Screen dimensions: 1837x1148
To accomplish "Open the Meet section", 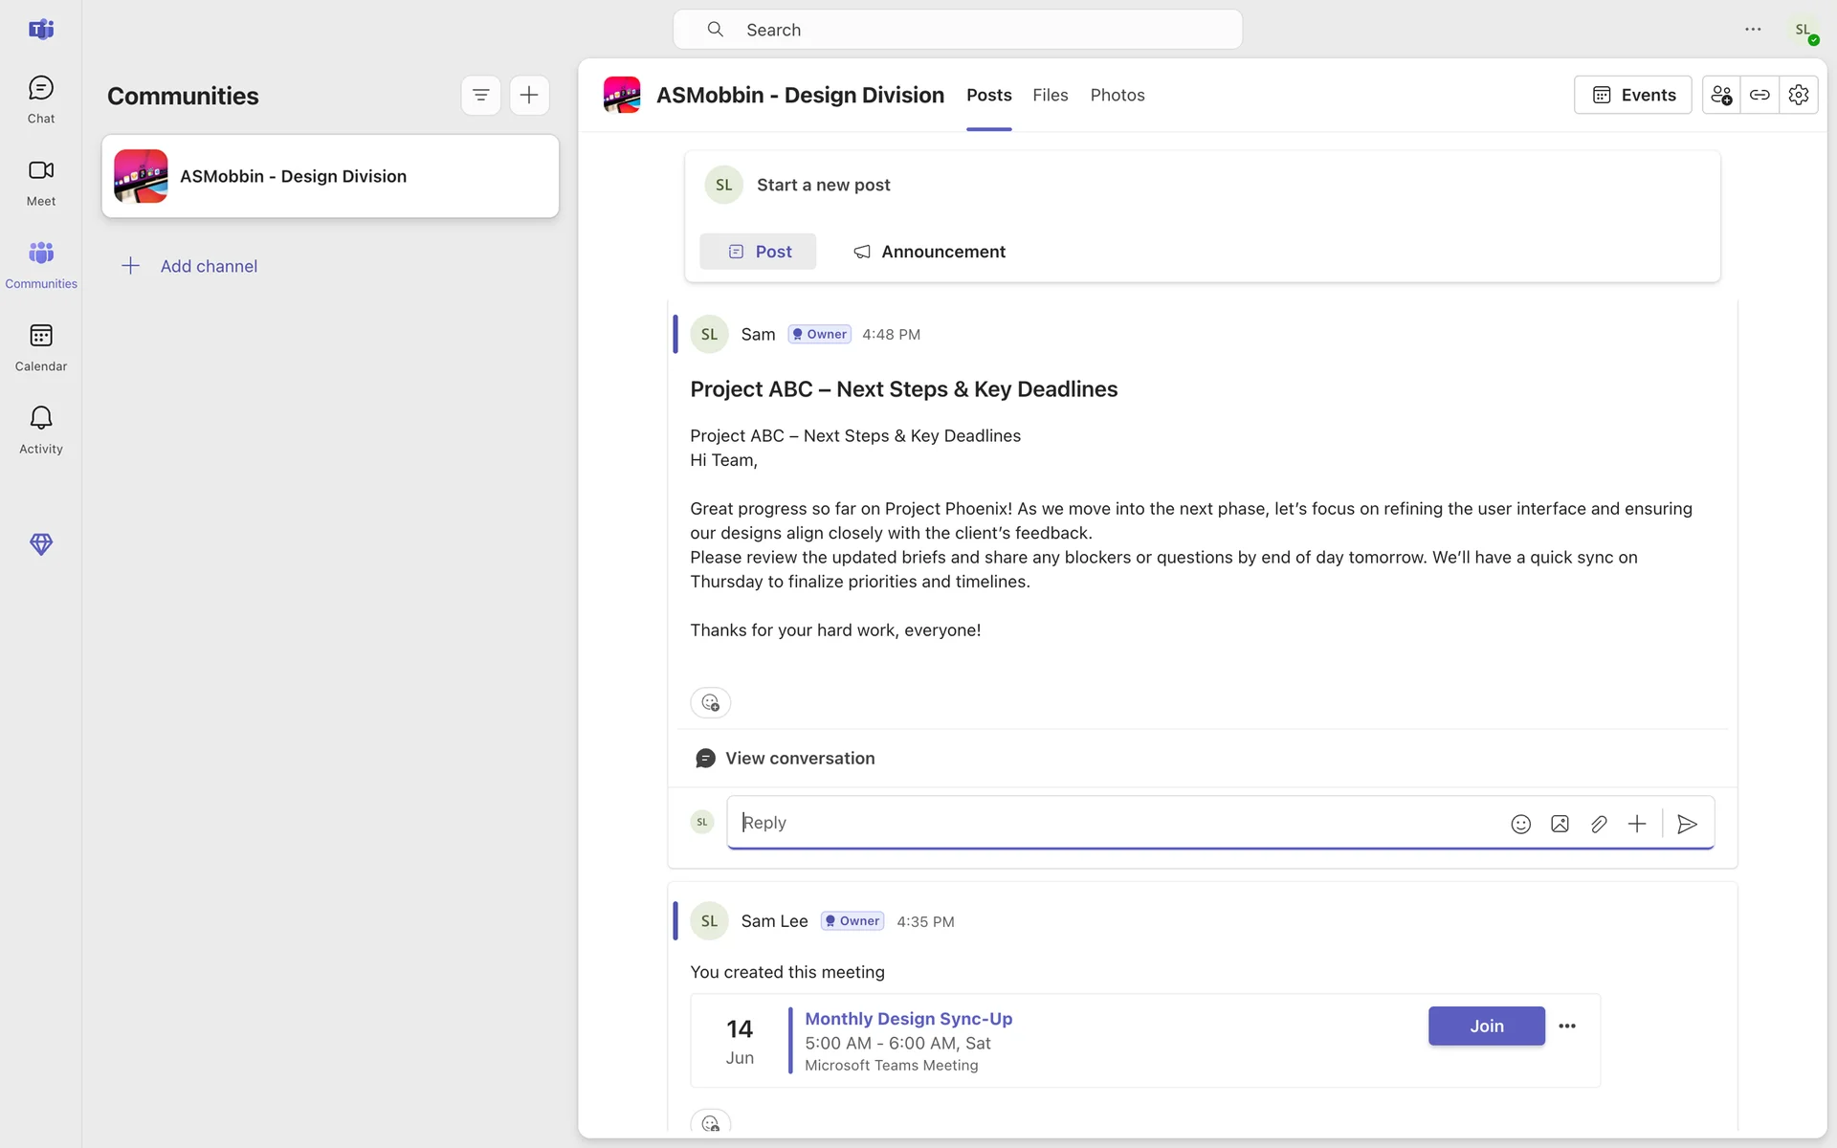I will [40, 182].
